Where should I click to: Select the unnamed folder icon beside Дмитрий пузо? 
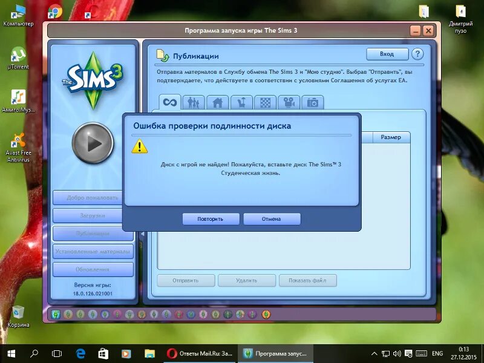(424, 11)
